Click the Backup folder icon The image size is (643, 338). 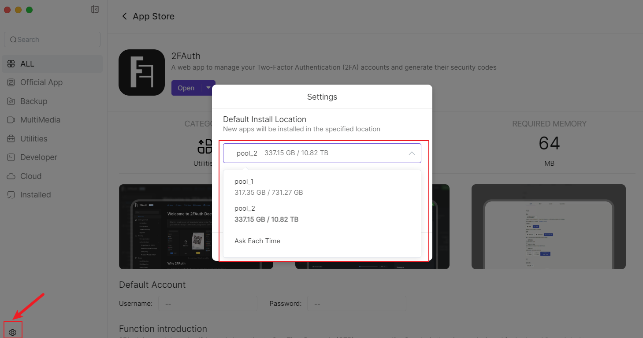[x=11, y=101]
